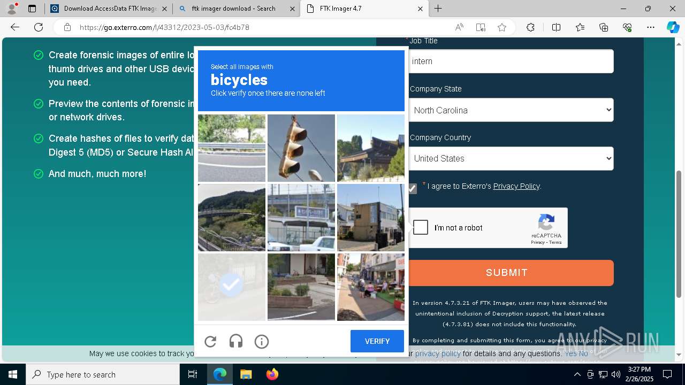Open captcha help info icon
The width and height of the screenshot is (685, 385).
262,341
